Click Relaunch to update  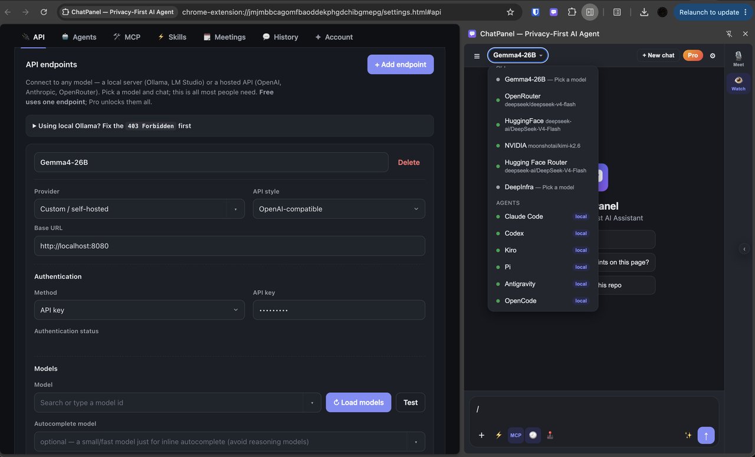[713, 12]
